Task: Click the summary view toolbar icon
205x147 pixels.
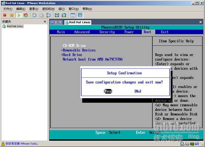Action: point(73,15)
